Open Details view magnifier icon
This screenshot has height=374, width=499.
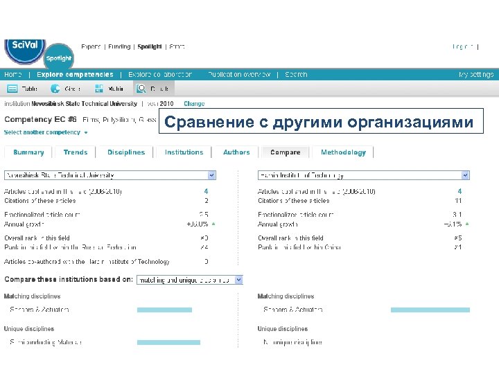click(x=141, y=89)
